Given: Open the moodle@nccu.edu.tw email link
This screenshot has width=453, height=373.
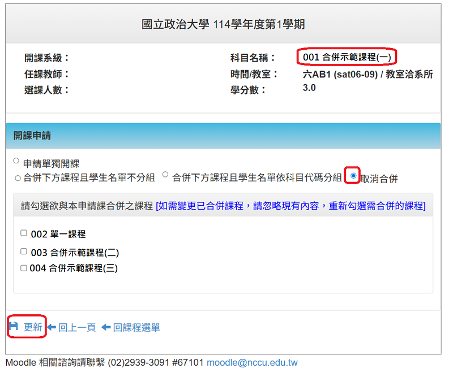Looking at the screenshot, I should 252,363.
